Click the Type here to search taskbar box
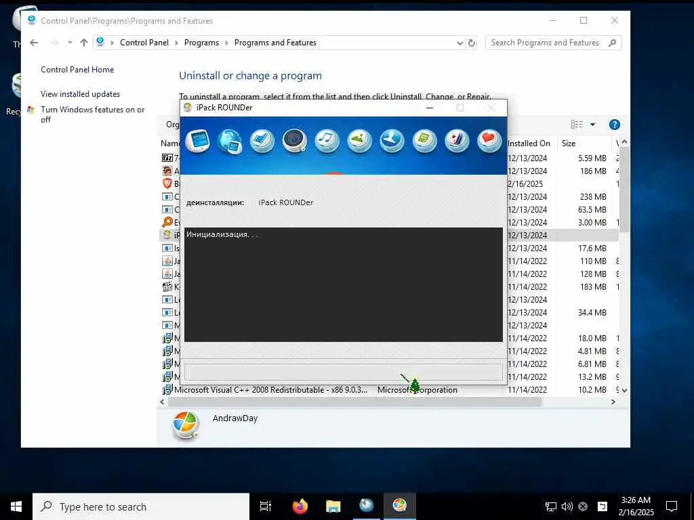Image resolution: width=694 pixels, height=520 pixels. click(141, 506)
